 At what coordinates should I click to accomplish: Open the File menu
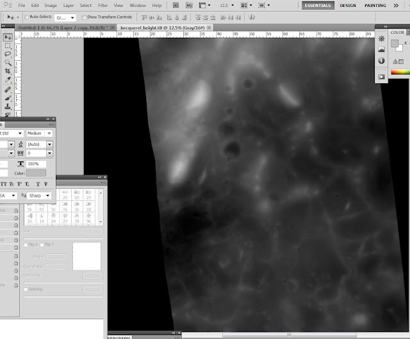point(22,5)
